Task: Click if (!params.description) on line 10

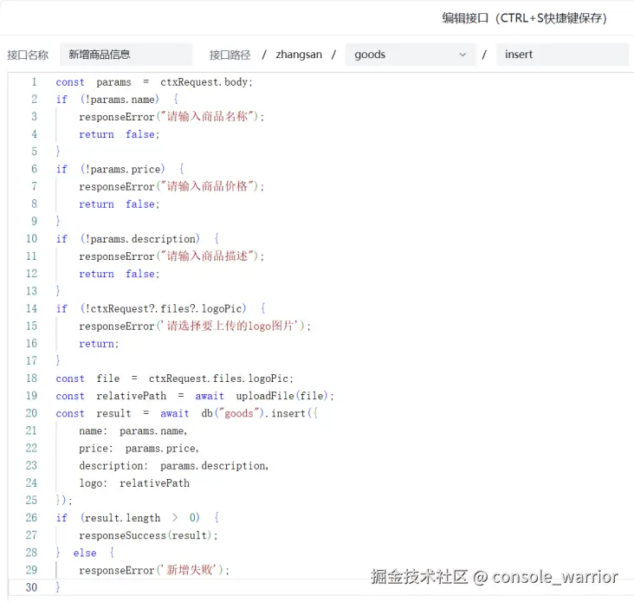Action: tap(138, 239)
